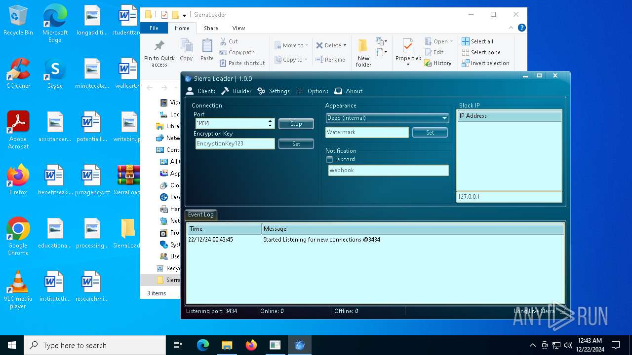Screen dimensions: 632x355
Task: Open the Options menu
Action: point(312,91)
